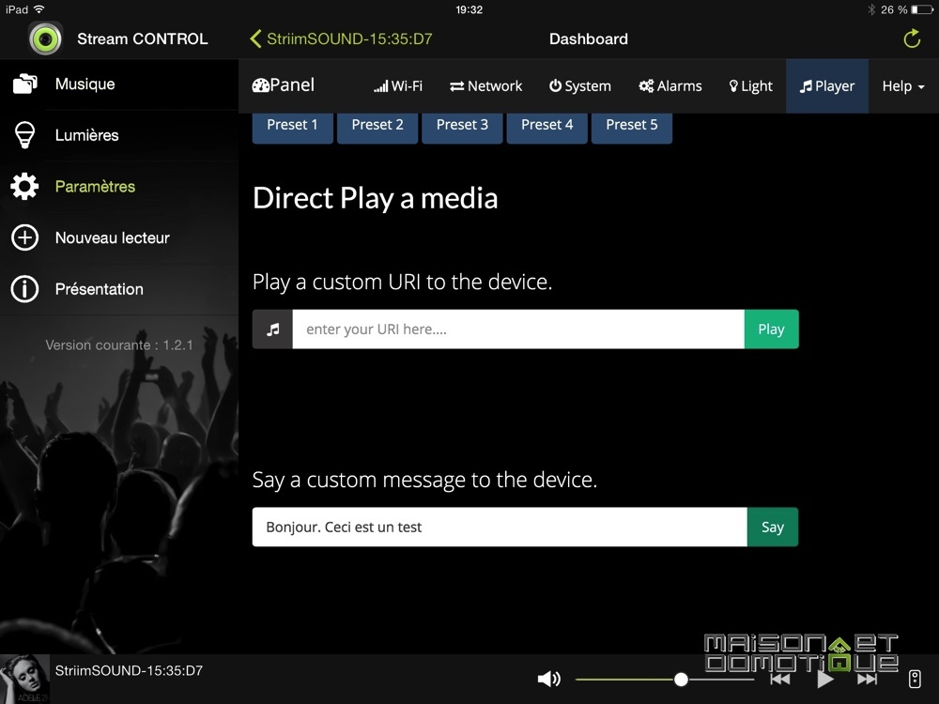Select Preset 5
The image size is (939, 704).
(632, 126)
